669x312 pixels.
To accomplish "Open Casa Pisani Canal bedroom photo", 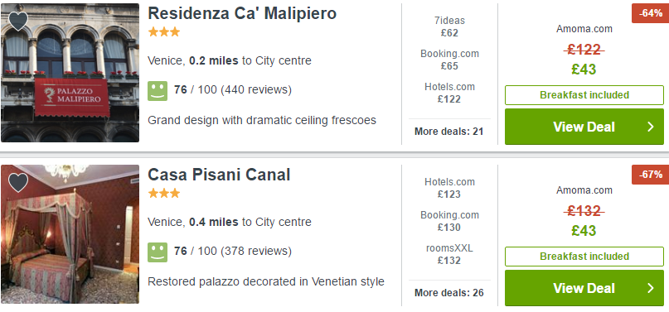I will 70,234.
